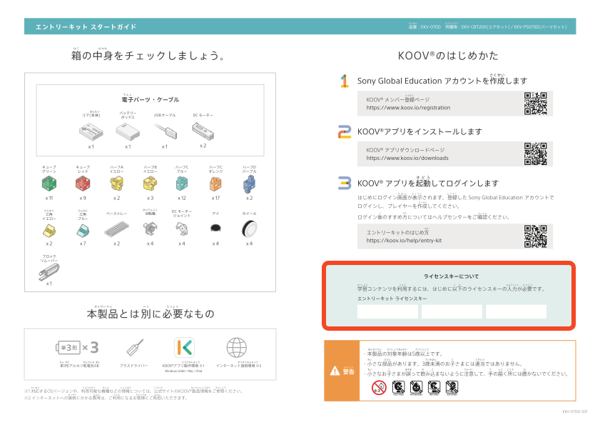Open the https://www.koov.io/downloads link
This screenshot has width=600, height=425.
[x=407, y=158]
